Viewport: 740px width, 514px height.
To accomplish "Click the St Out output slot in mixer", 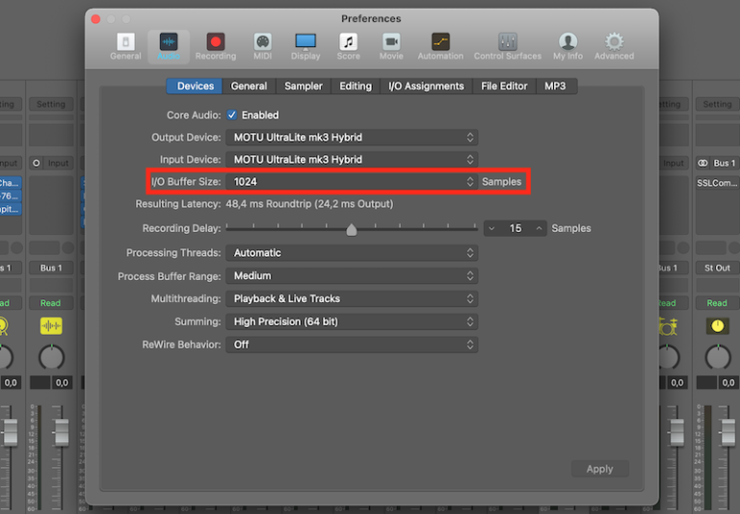I will (717, 268).
